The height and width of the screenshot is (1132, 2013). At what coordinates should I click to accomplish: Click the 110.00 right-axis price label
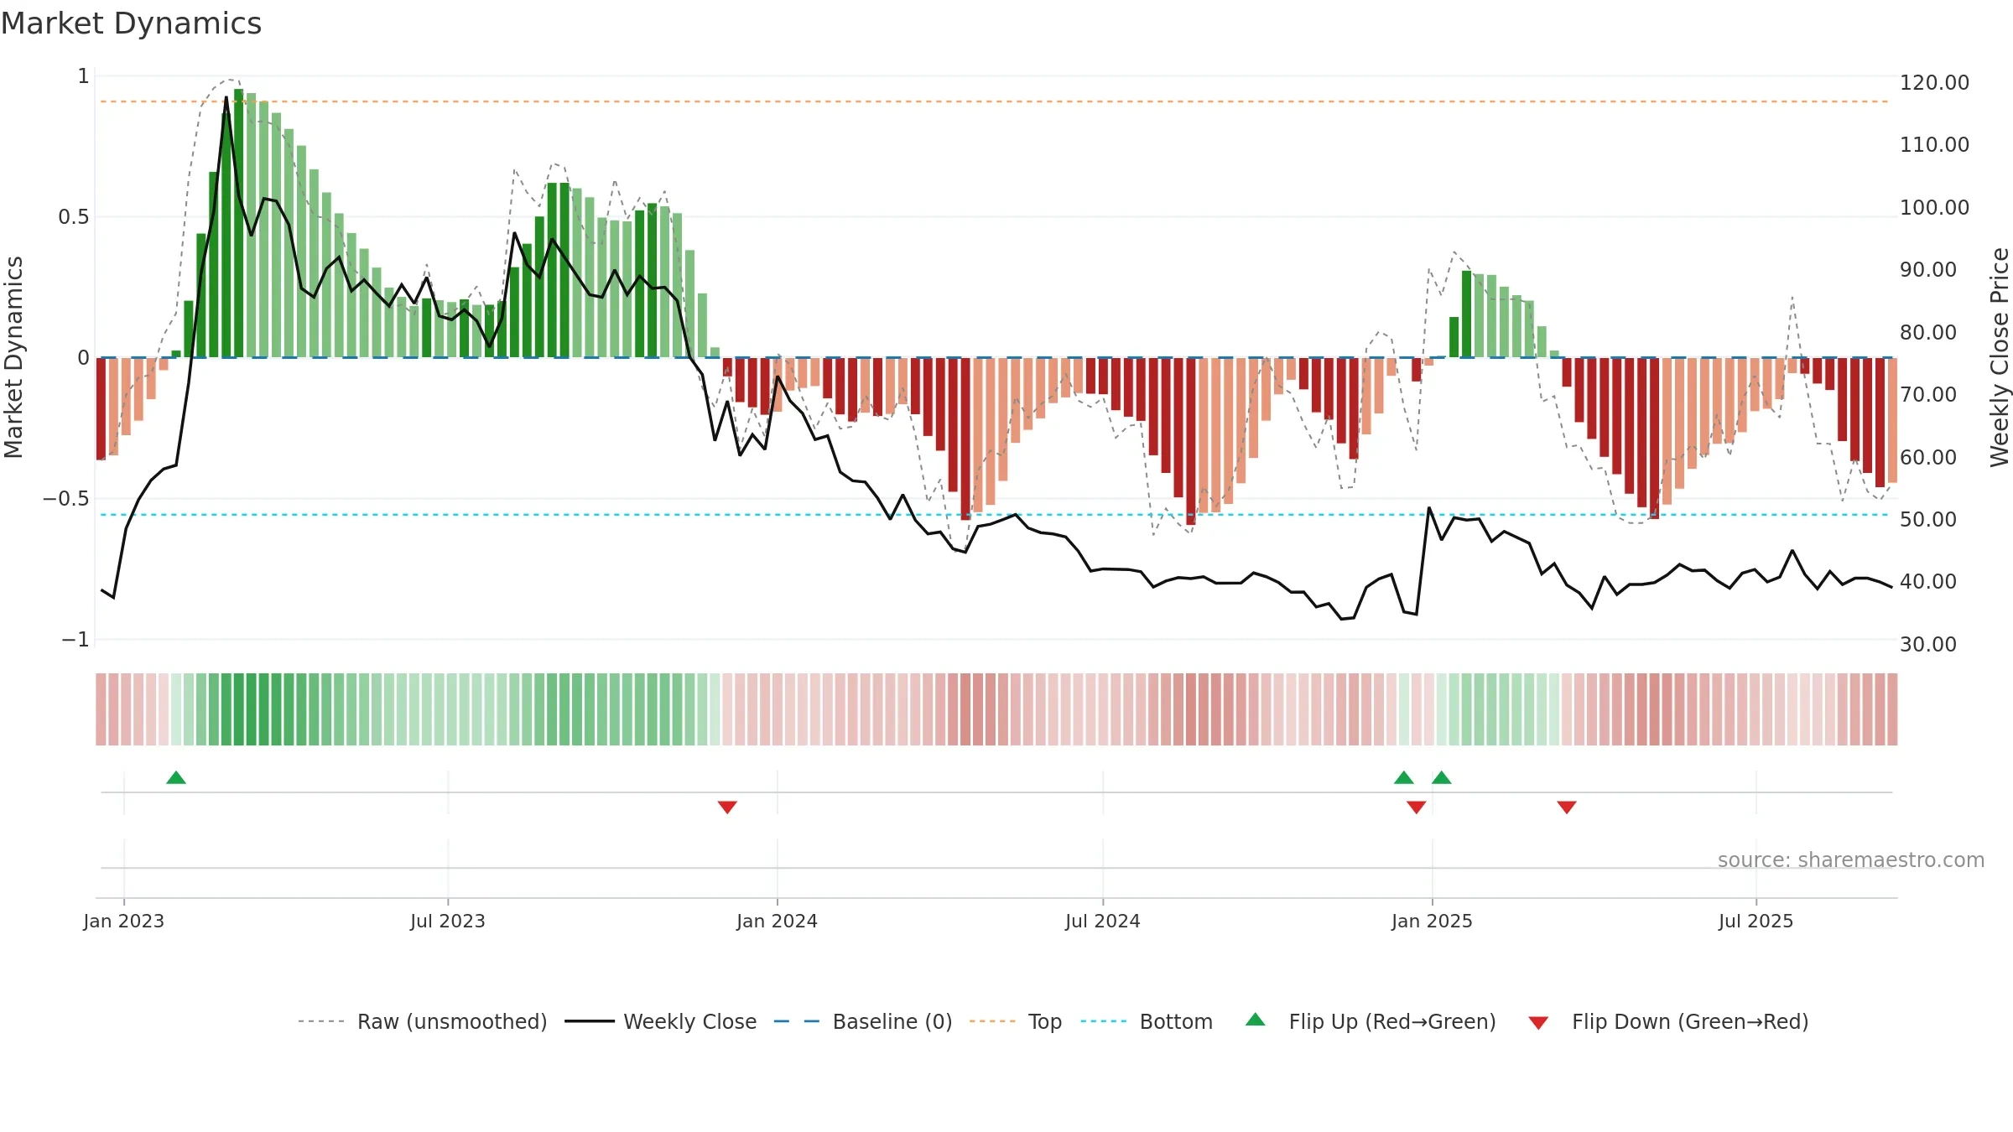click(1934, 144)
